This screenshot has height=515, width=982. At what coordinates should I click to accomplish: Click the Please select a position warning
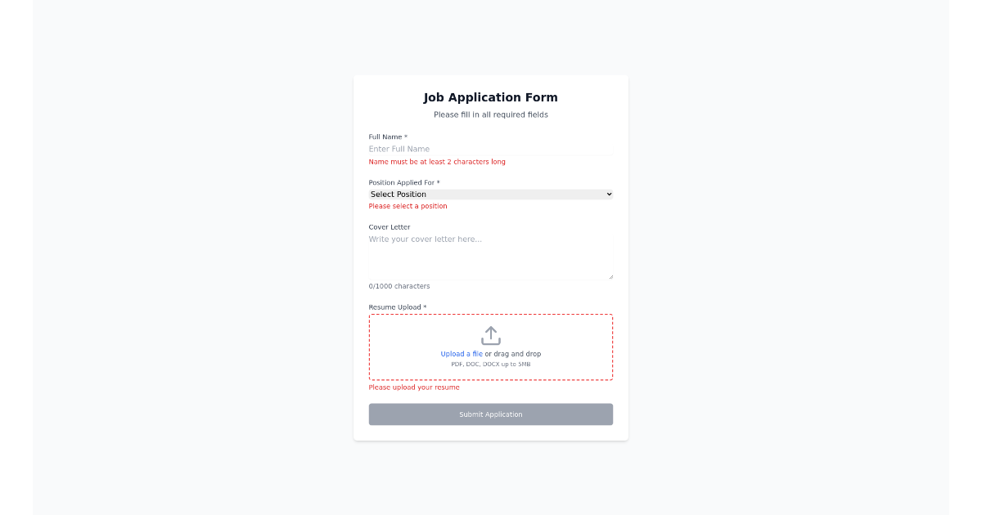(408, 206)
